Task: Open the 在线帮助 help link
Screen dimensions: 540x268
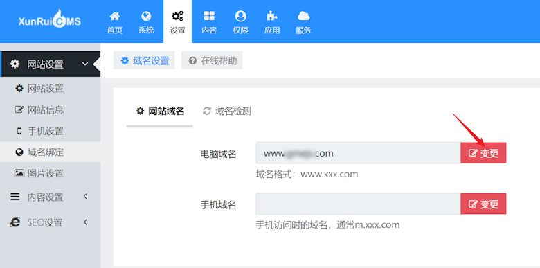Action: [212, 61]
